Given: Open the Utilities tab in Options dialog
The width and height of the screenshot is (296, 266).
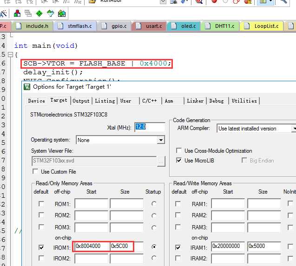Looking at the screenshot, I should pyautogui.click(x=244, y=101).
